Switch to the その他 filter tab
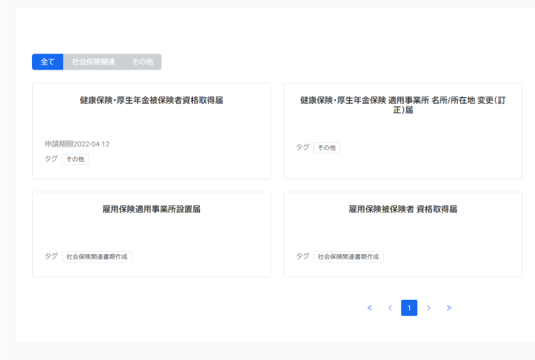The width and height of the screenshot is (535, 360). click(x=142, y=62)
